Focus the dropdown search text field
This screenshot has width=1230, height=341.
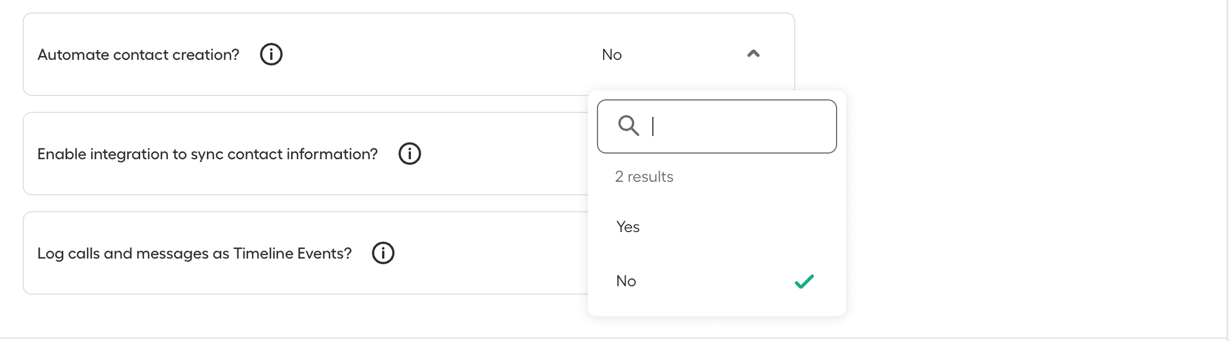[735, 126]
